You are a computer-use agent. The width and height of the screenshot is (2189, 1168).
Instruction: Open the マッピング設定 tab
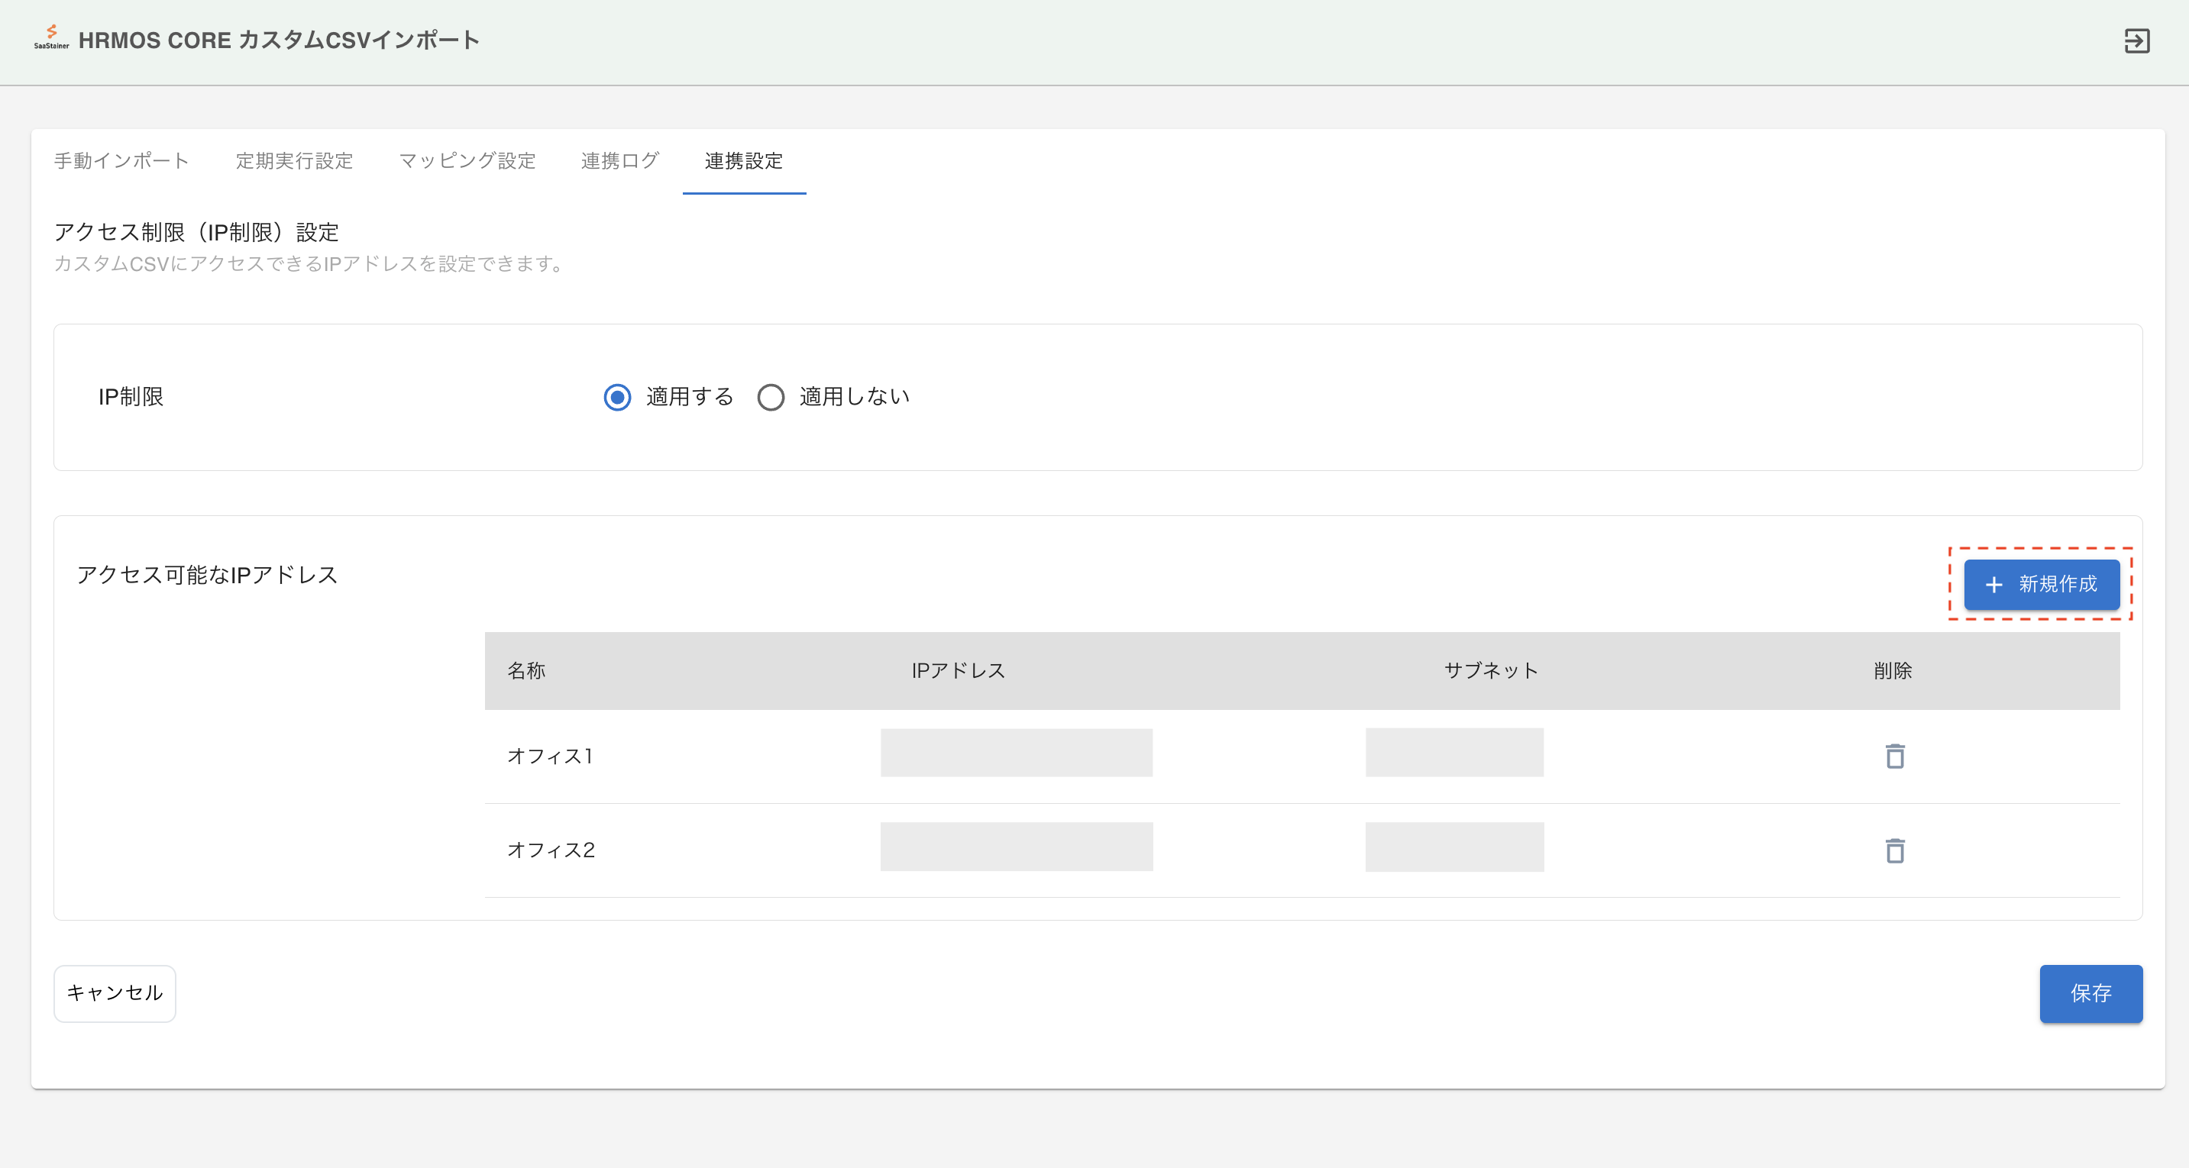[467, 160]
